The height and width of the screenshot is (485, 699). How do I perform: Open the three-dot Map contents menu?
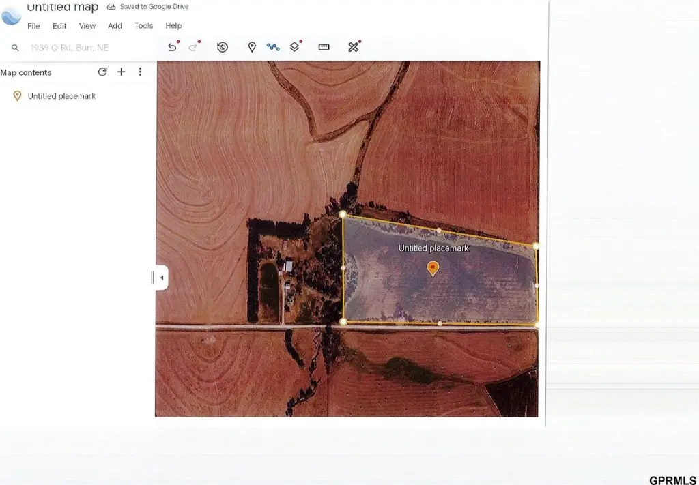140,72
